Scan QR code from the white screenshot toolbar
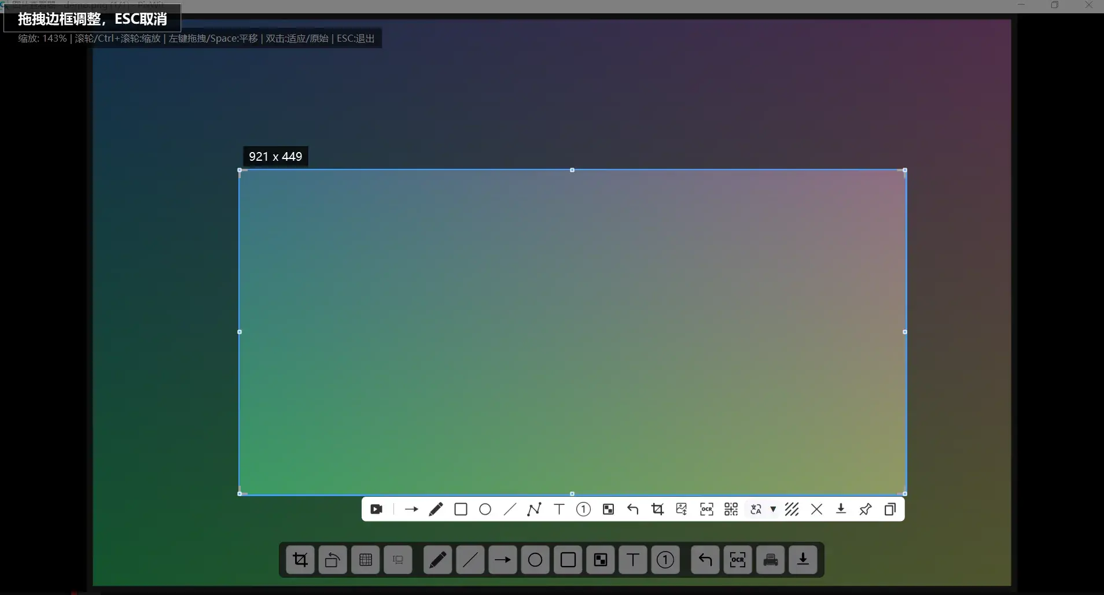1104x595 pixels. pyautogui.click(x=731, y=509)
